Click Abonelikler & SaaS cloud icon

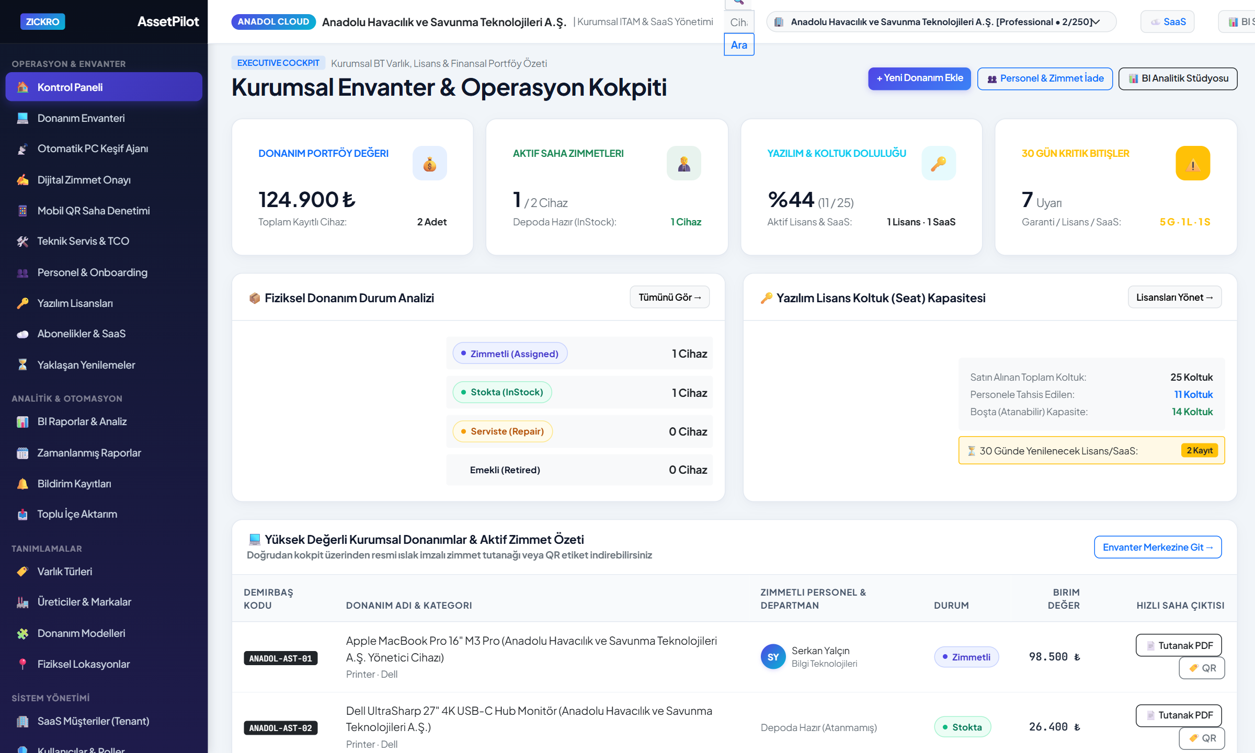click(22, 334)
